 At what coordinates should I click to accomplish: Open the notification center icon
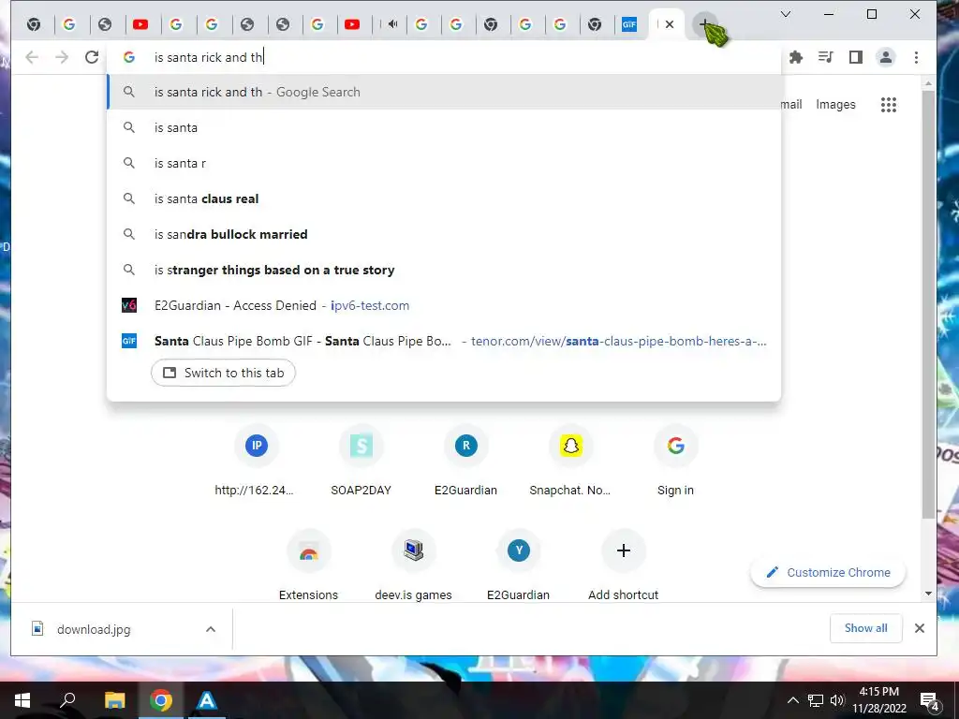[x=930, y=701]
